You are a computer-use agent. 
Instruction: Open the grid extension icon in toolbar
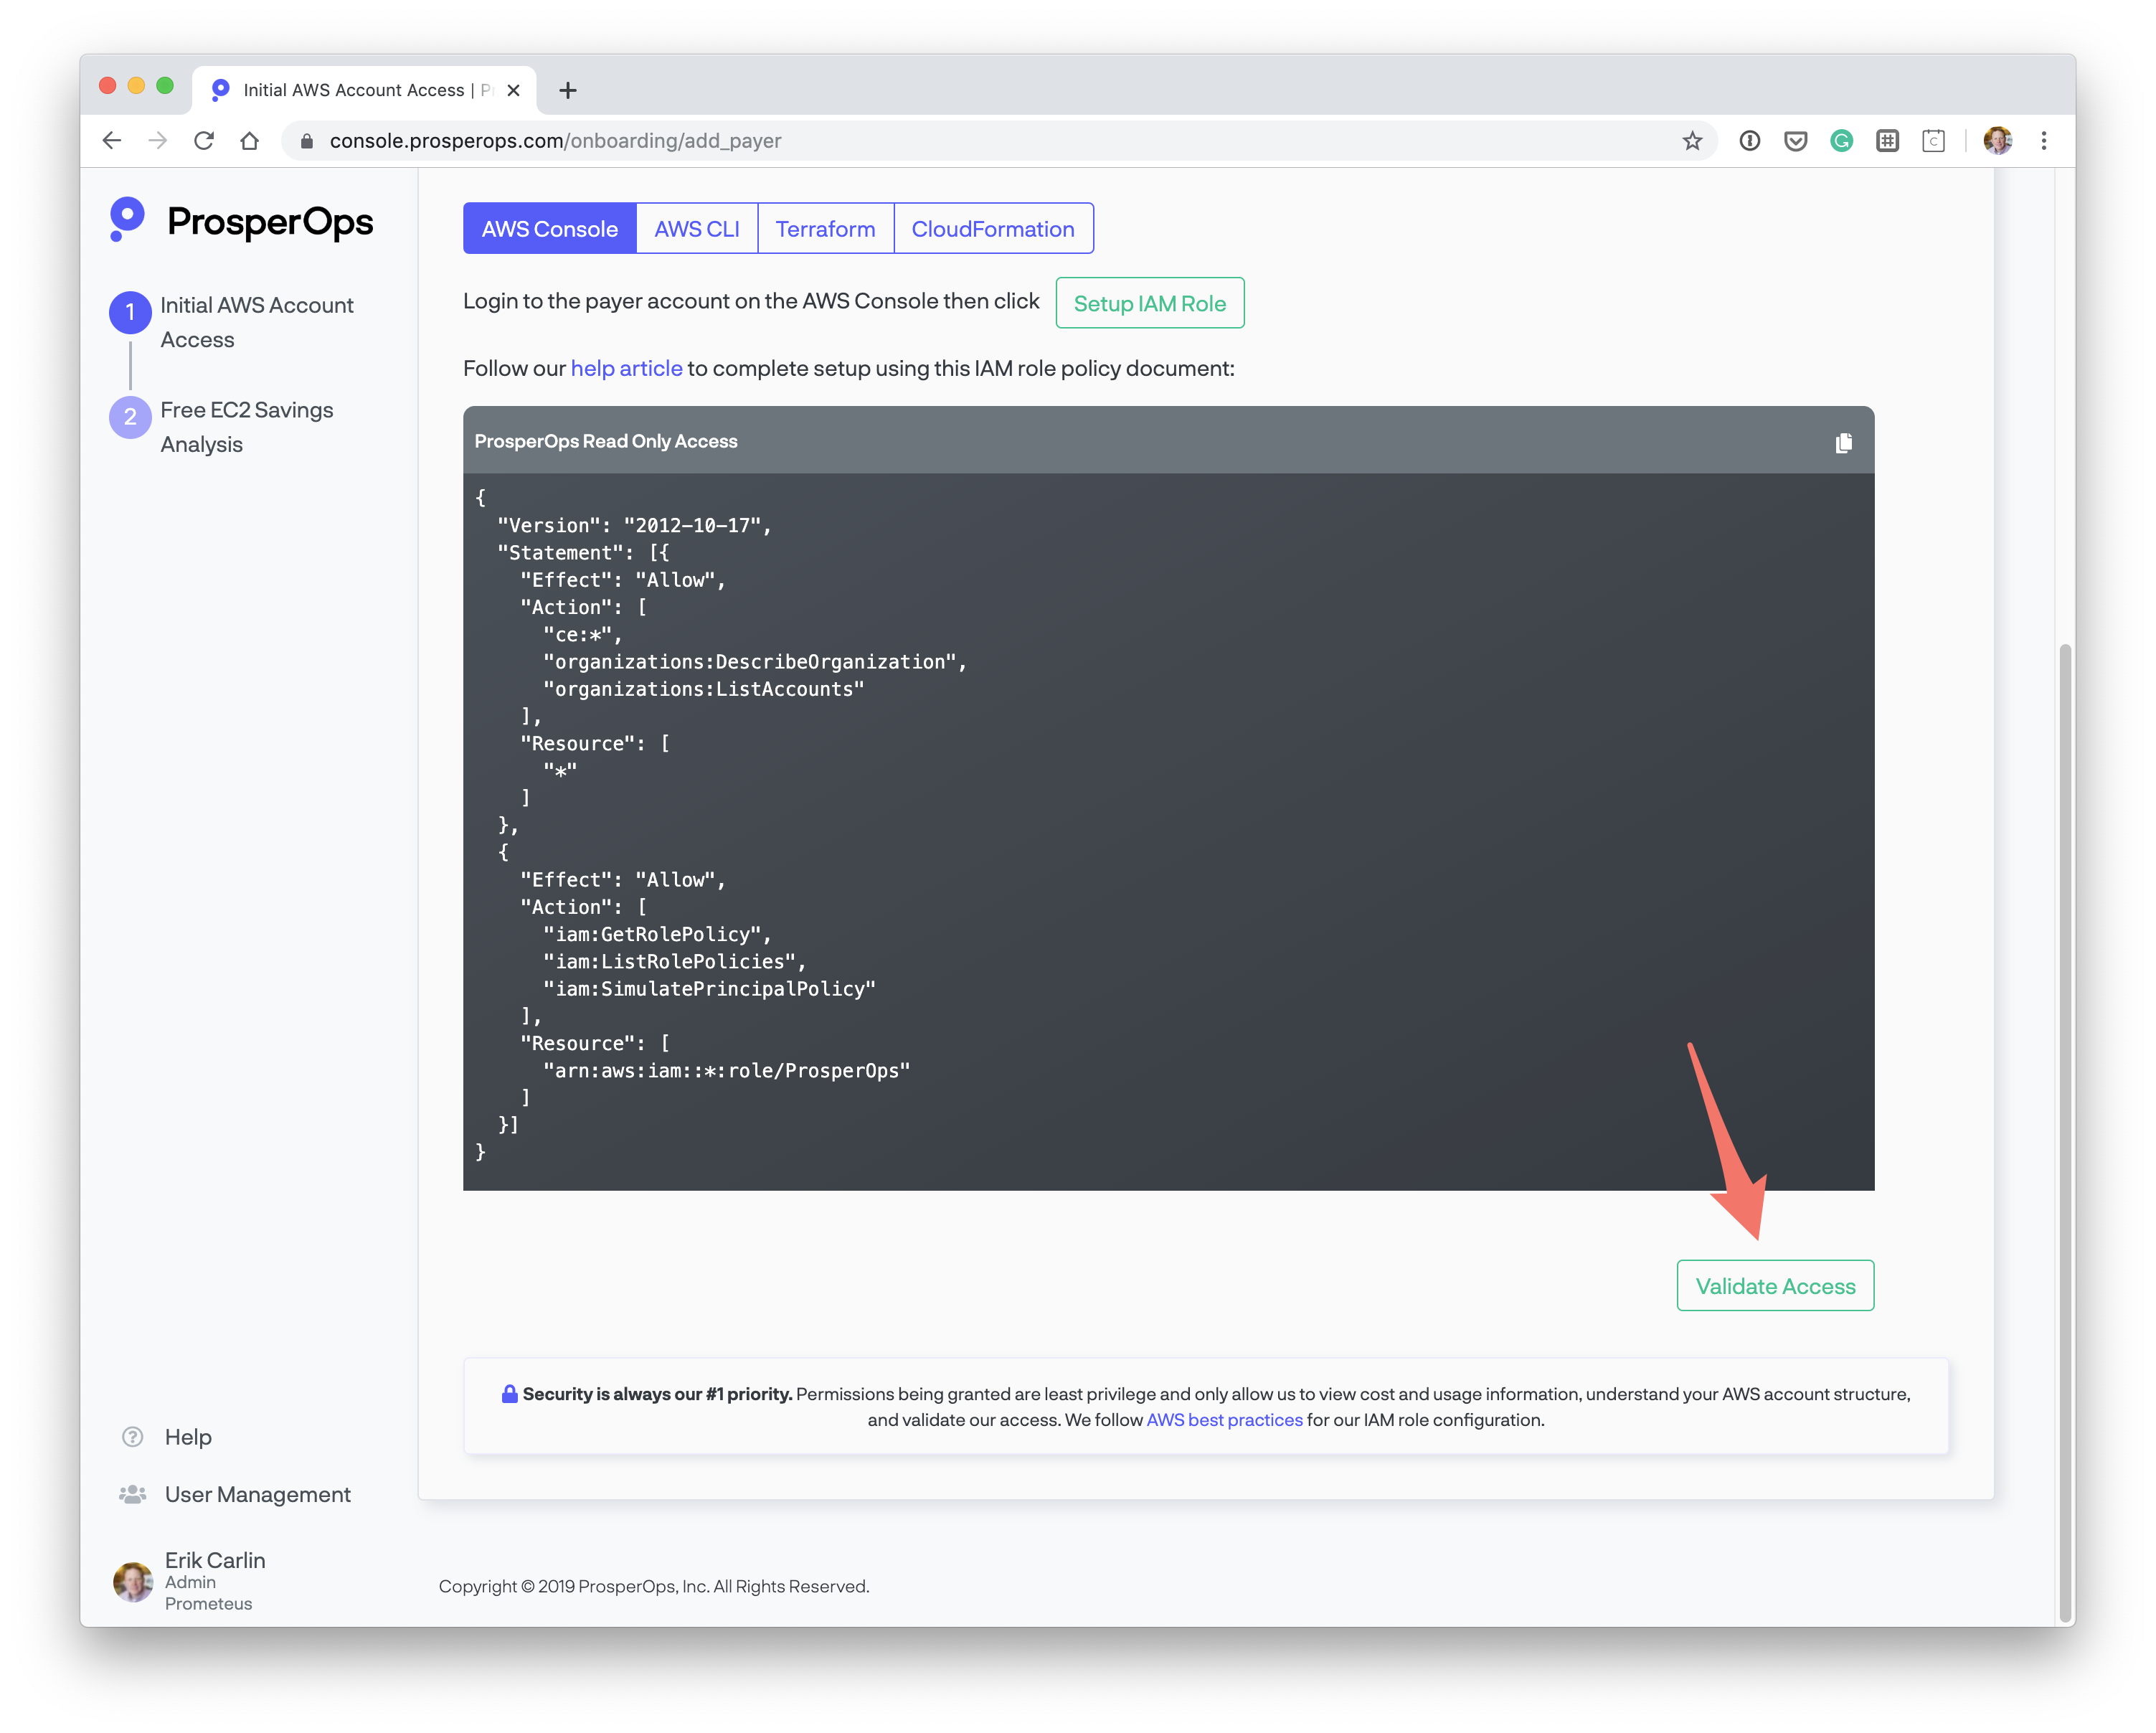(1887, 141)
